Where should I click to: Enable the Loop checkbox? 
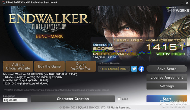(119, 99)
